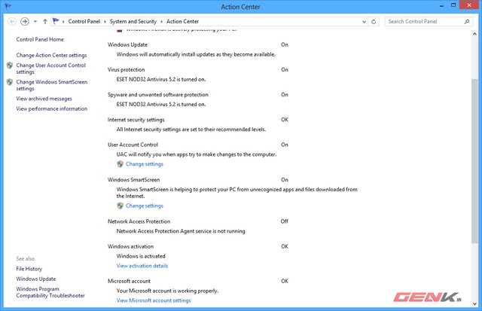Click the Action Center flag icon in address bar
The height and width of the screenshot is (311, 482).
pos(56,21)
